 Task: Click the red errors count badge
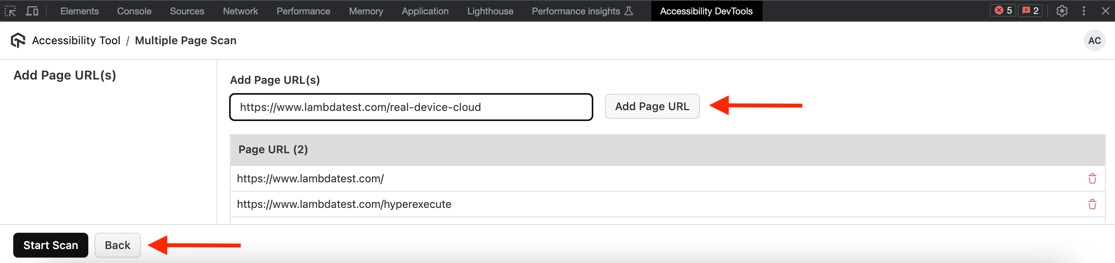click(x=1003, y=11)
